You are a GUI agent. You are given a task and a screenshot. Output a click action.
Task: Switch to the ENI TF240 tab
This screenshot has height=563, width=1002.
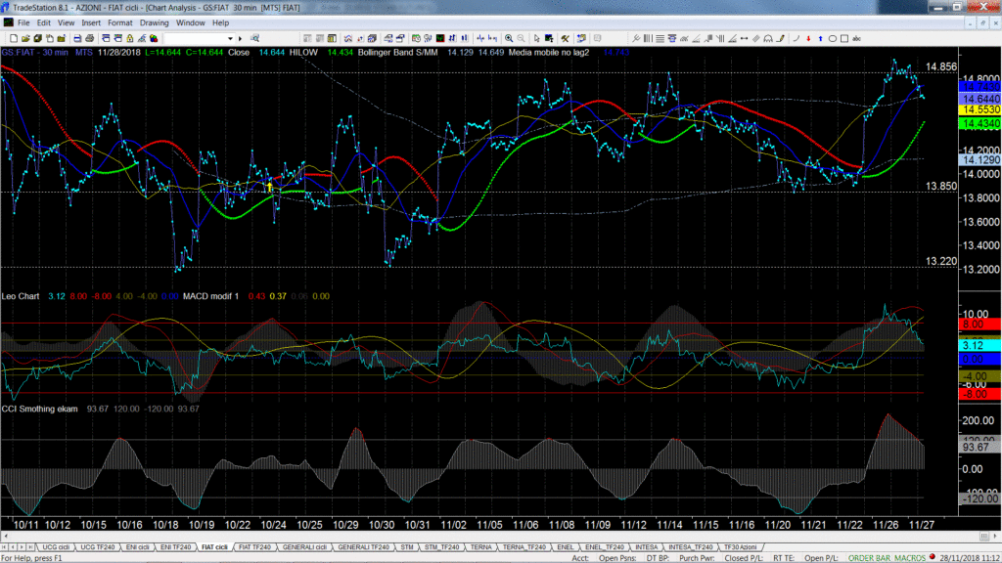click(175, 547)
